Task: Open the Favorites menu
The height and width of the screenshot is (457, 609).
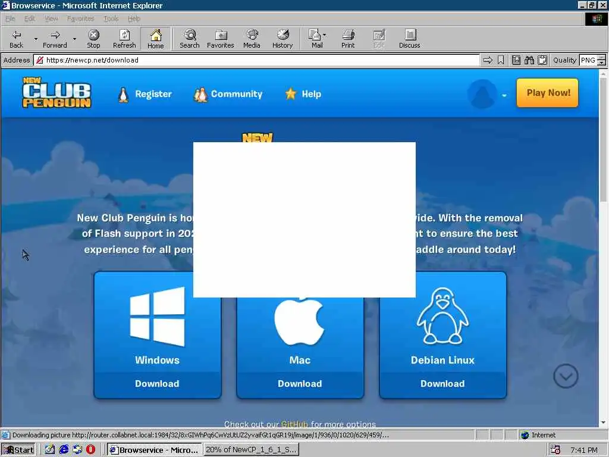Action: [80, 18]
